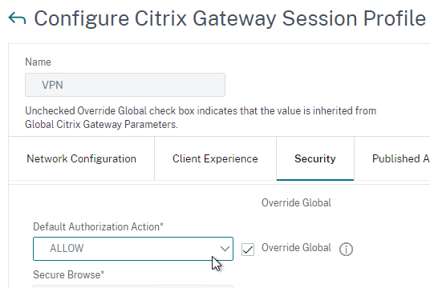This screenshot has width=430, height=288.
Task: Click the Configure Citrix Gateway Session Profile heading
Action: point(229,18)
